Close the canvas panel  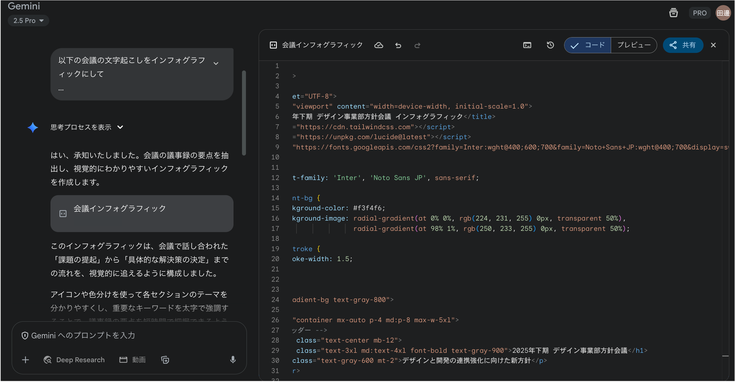[713, 45]
